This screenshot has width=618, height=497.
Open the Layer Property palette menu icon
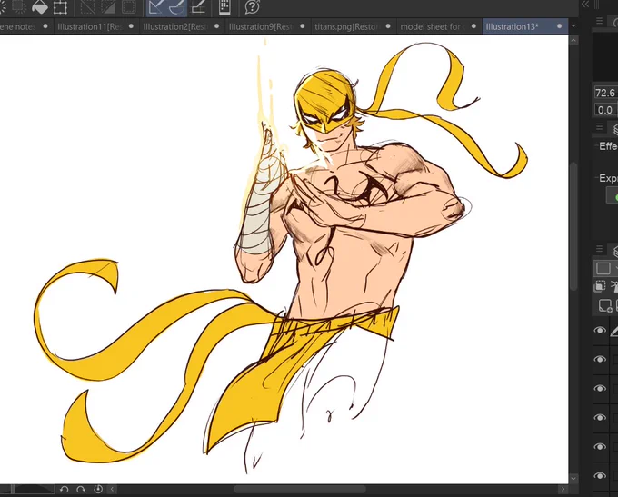click(x=600, y=126)
